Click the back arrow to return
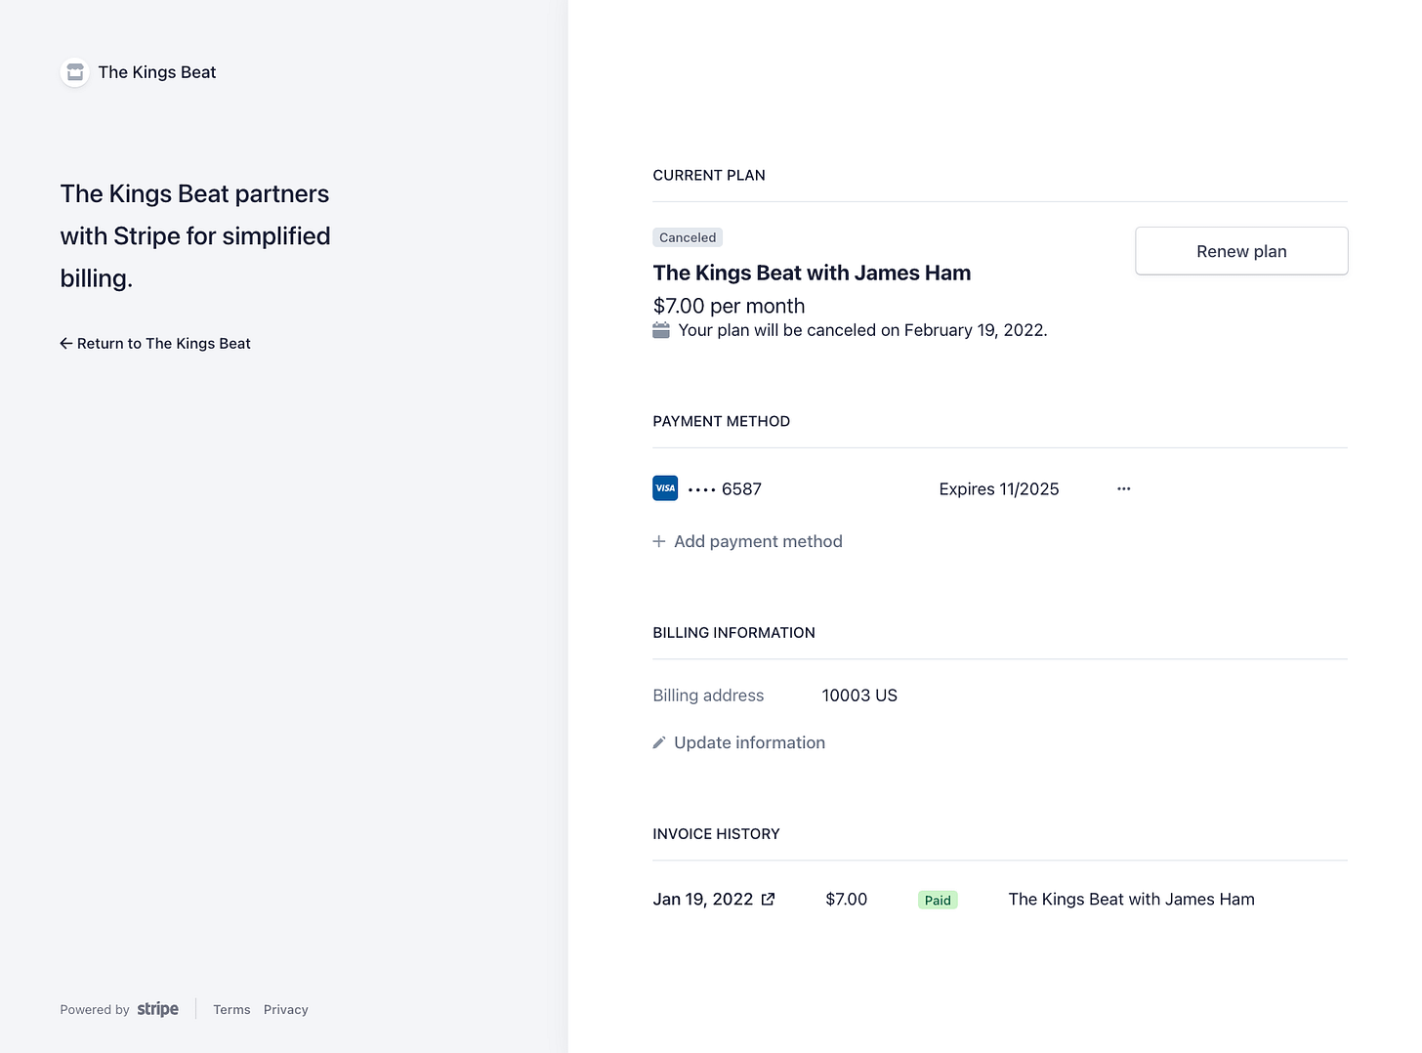Image resolution: width=1422 pixels, height=1053 pixels. (x=66, y=344)
